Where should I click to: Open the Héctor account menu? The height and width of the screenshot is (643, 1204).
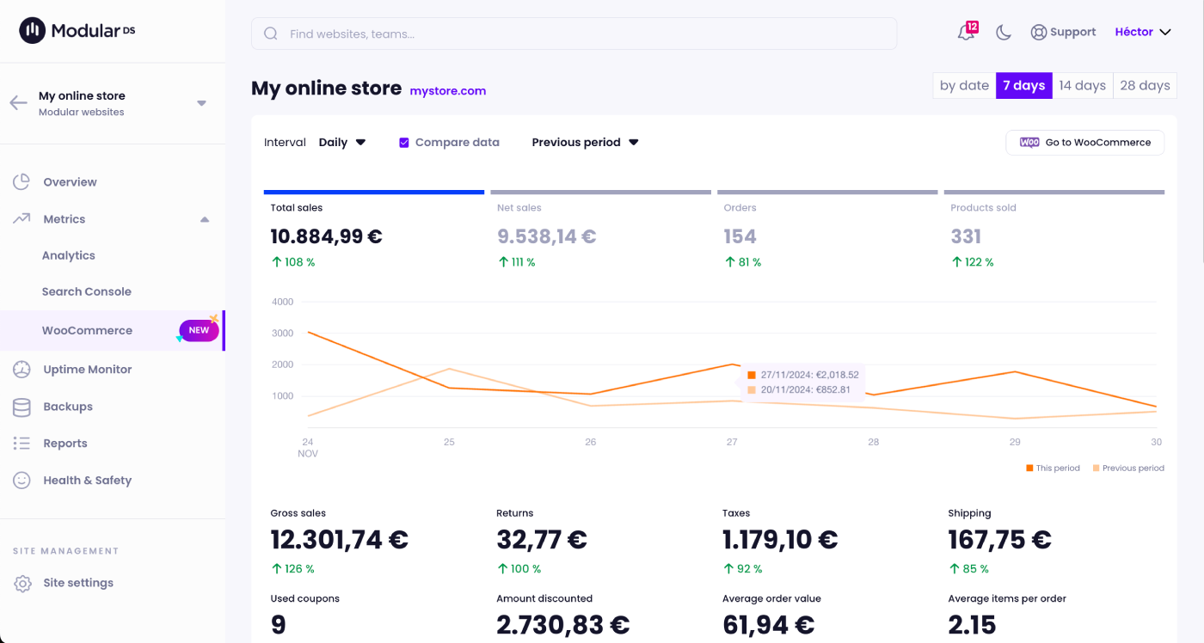(1141, 31)
